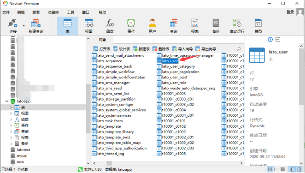
Task: Toggle the right info pane
Action: pos(299,169)
